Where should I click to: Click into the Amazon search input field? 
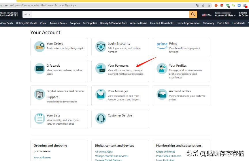coord(110,14)
